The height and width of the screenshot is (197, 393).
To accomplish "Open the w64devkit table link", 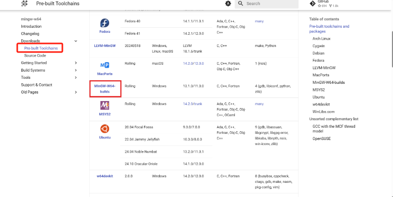I will (x=105, y=176).
